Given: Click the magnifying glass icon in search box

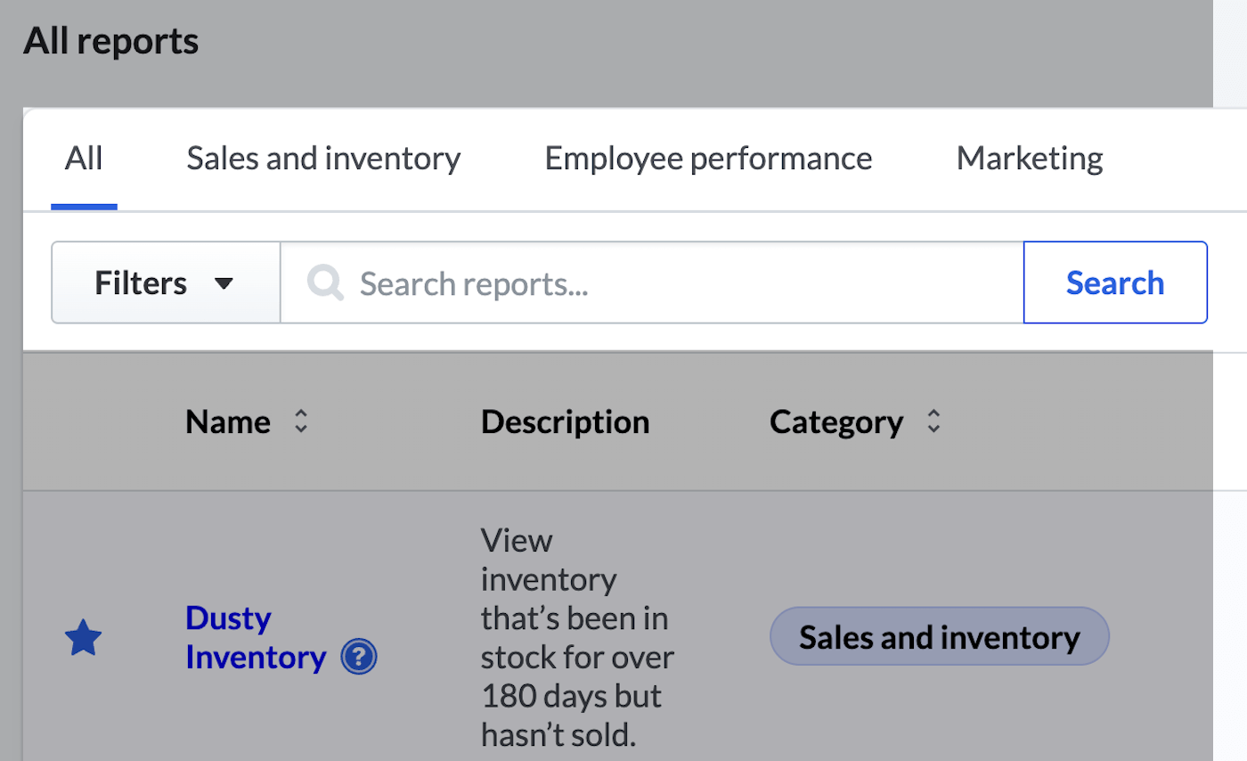Looking at the screenshot, I should 325,283.
